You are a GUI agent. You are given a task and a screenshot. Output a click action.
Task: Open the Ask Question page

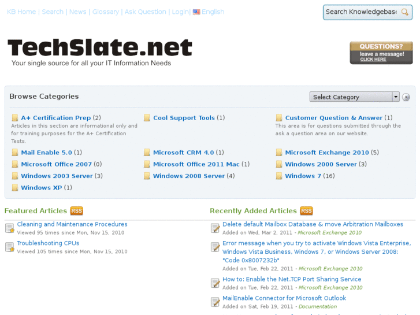point(146,12)
